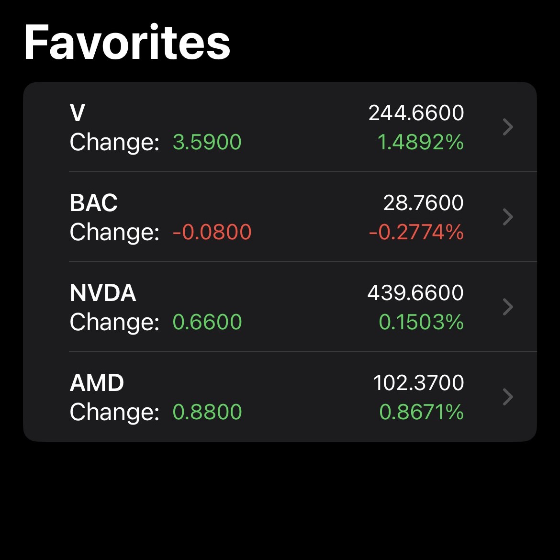Click red BAC percent -0.2774%
The width and height of the screenshot is (560, 560).
pyautogui.click(x=416, y=232)
